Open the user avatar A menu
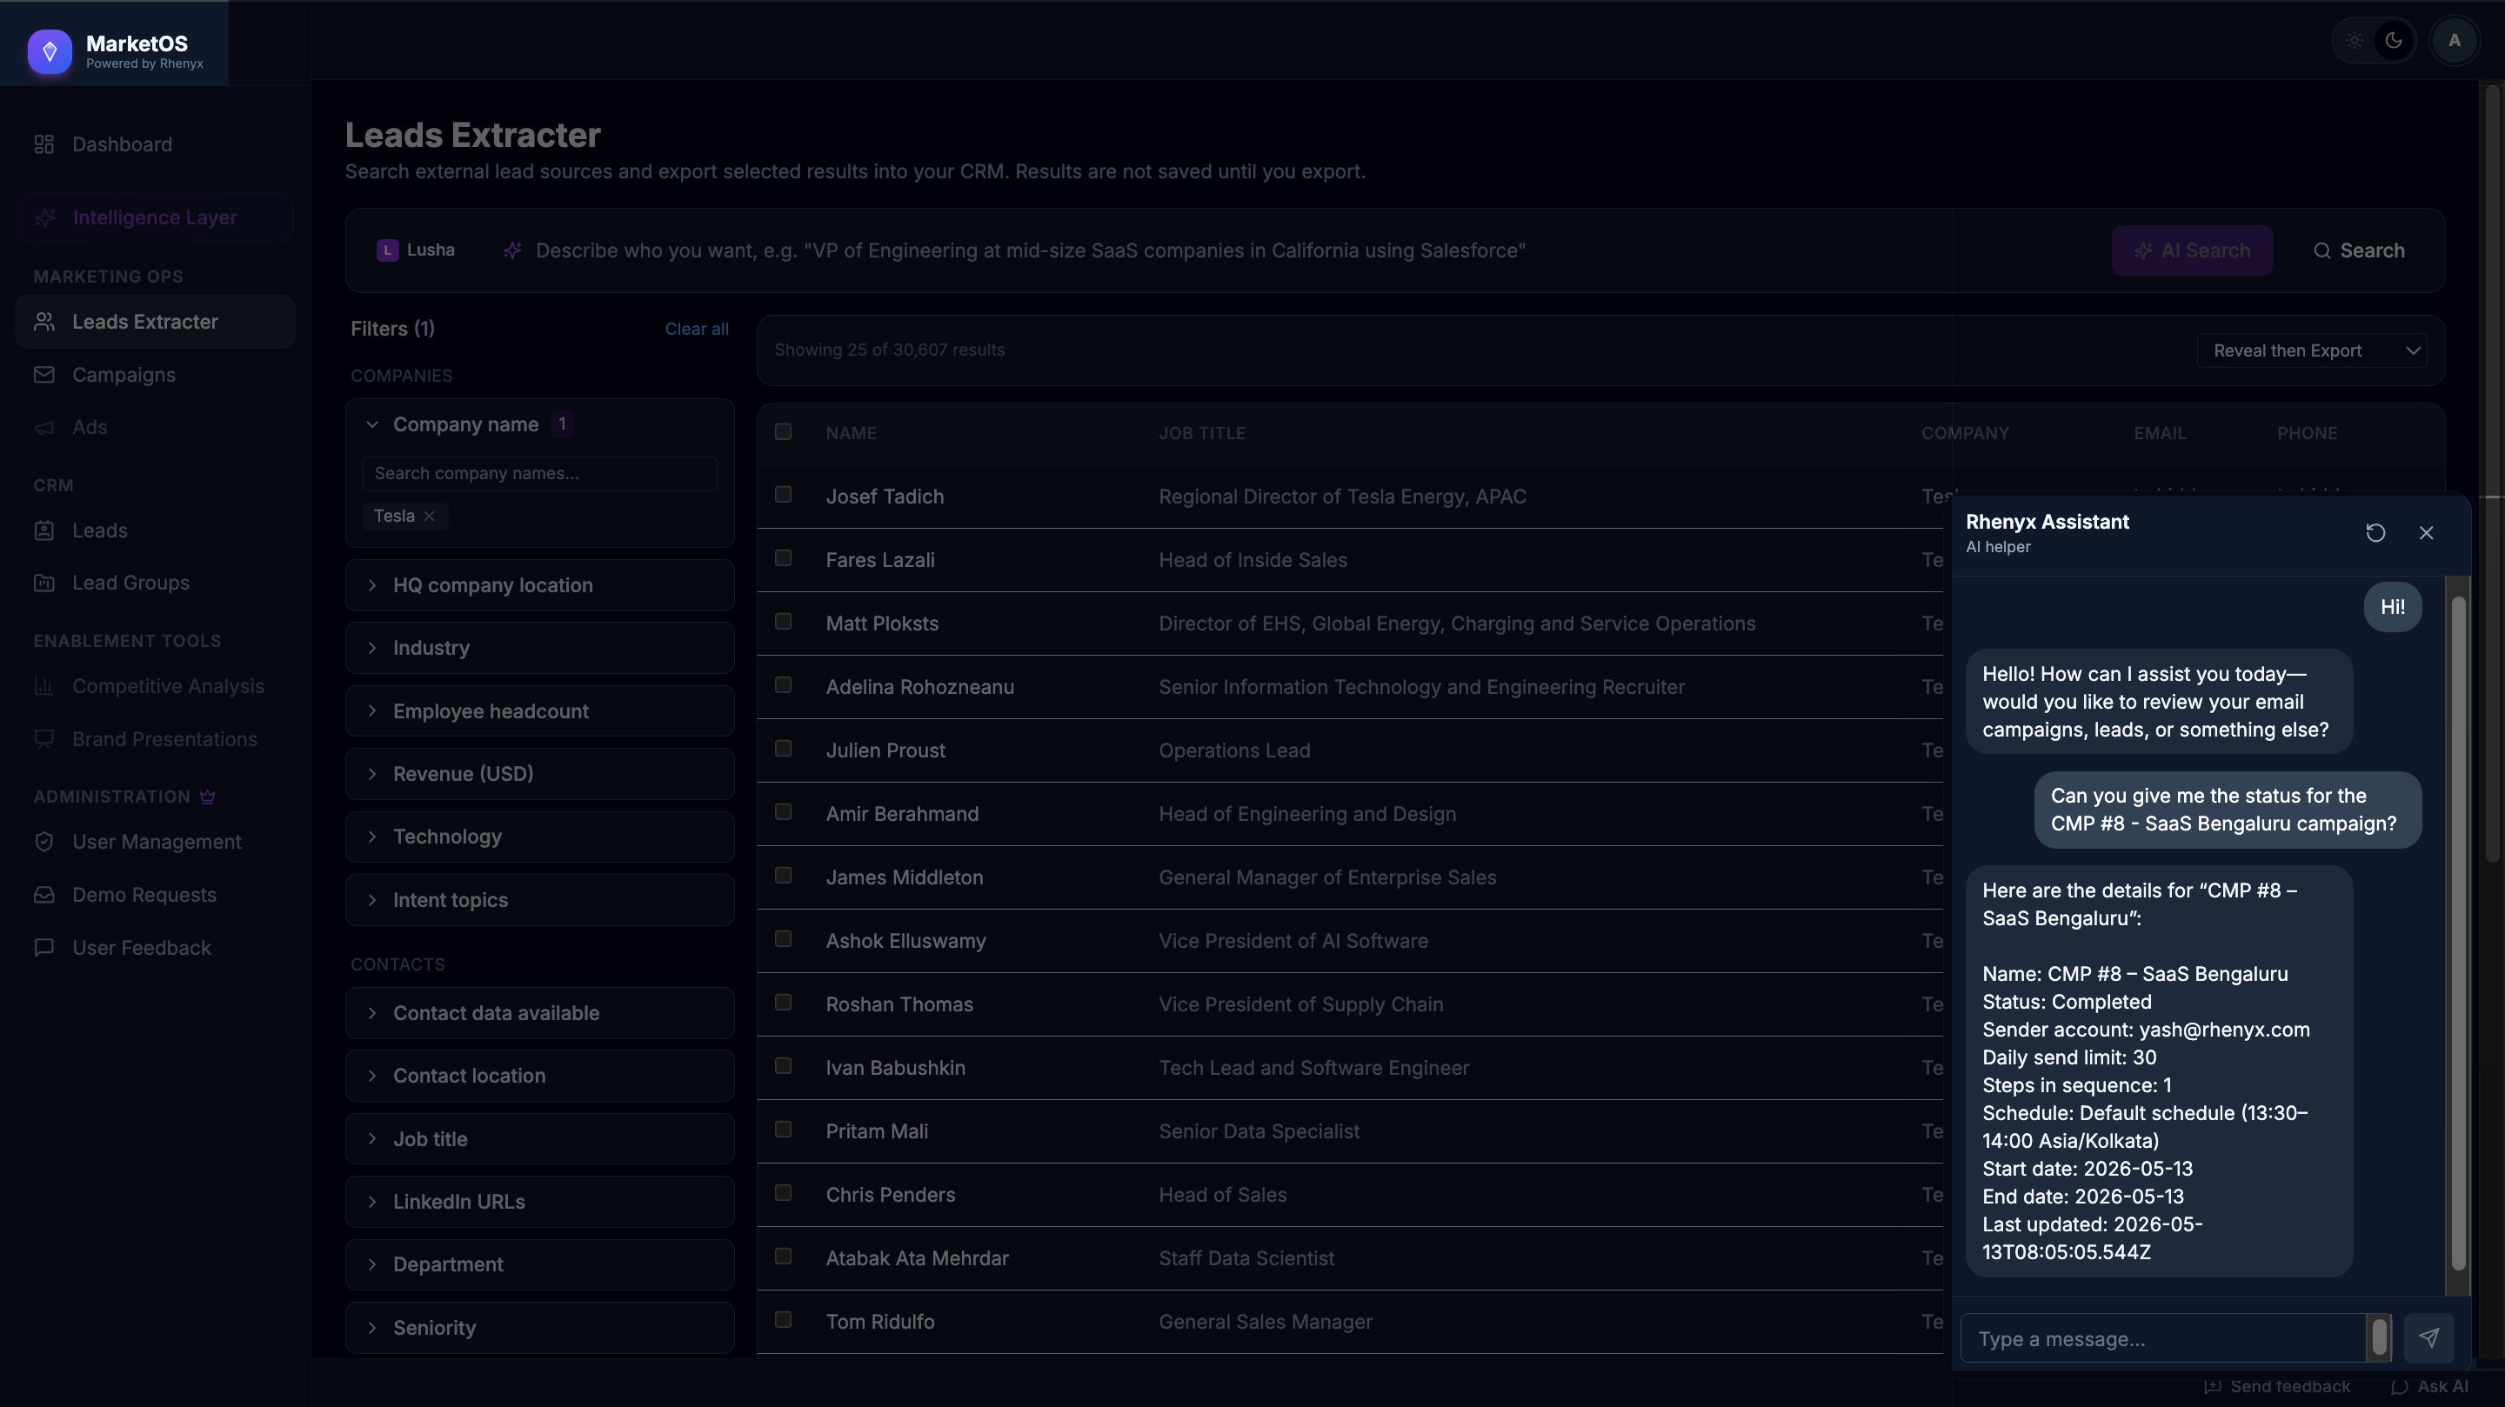The height and width of the screenshot is (1407, 2505). [2455, 41]
